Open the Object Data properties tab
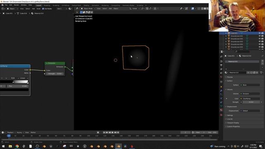Screen dimensions: 265x149 [x=221, y=106]
